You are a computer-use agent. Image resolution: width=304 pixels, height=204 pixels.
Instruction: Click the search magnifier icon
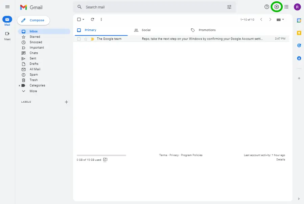pos(79,7)
